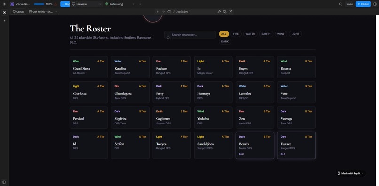The width and height of the screenshot is (379, 186).
Task: Open the Rackam character card
Action: tap(172, 67)
